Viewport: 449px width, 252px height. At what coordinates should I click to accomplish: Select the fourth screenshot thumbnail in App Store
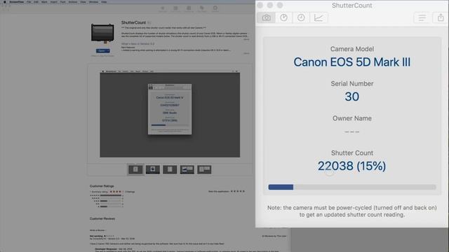[187, 169]
